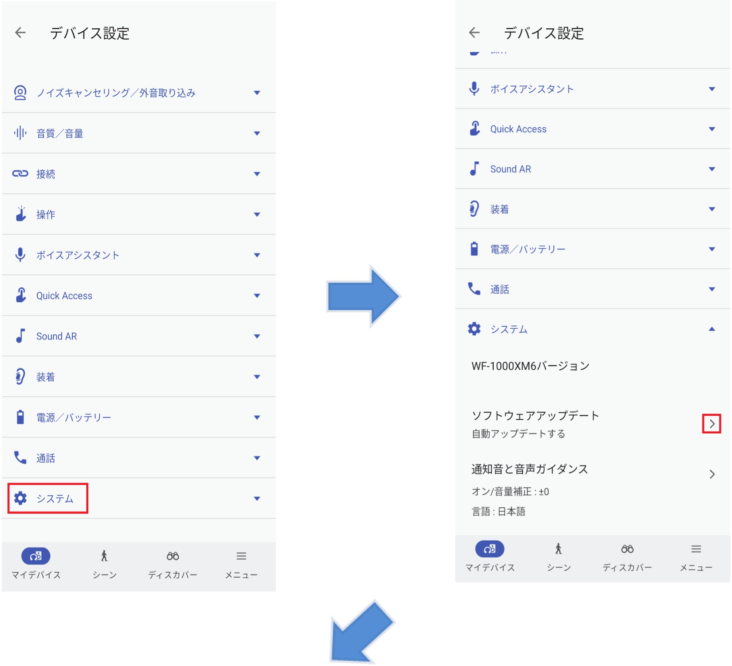Screen dimensions: 732x666
Task: Expand the 音質／音量 section arrow
Action: (257, 133)
